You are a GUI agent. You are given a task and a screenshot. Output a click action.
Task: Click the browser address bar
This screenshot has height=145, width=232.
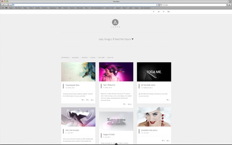(85, 5)
